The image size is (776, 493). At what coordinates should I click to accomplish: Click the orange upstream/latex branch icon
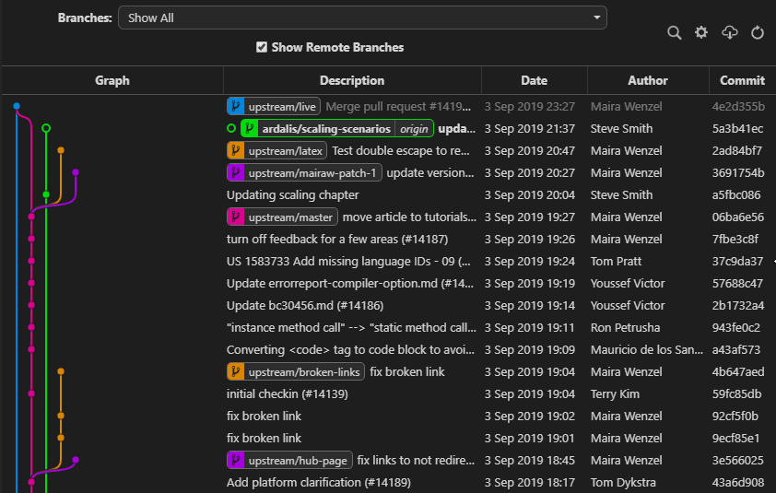coord(236,150)
